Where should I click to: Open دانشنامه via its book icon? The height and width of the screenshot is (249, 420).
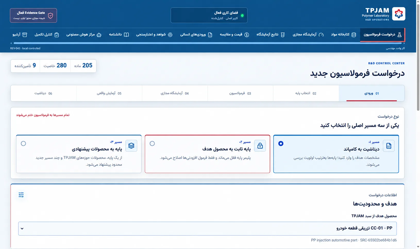click(126, 35)
